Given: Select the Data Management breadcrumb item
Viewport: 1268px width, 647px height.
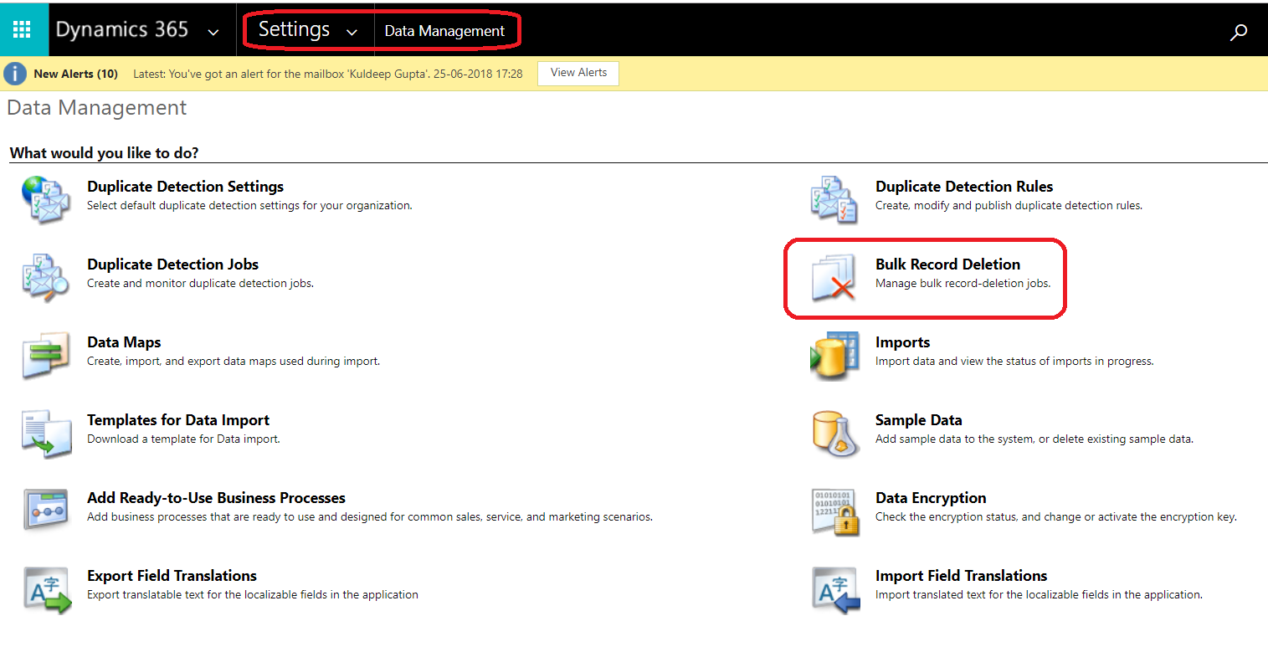Looking at the screenshot, I should click(x=444, y=31).
